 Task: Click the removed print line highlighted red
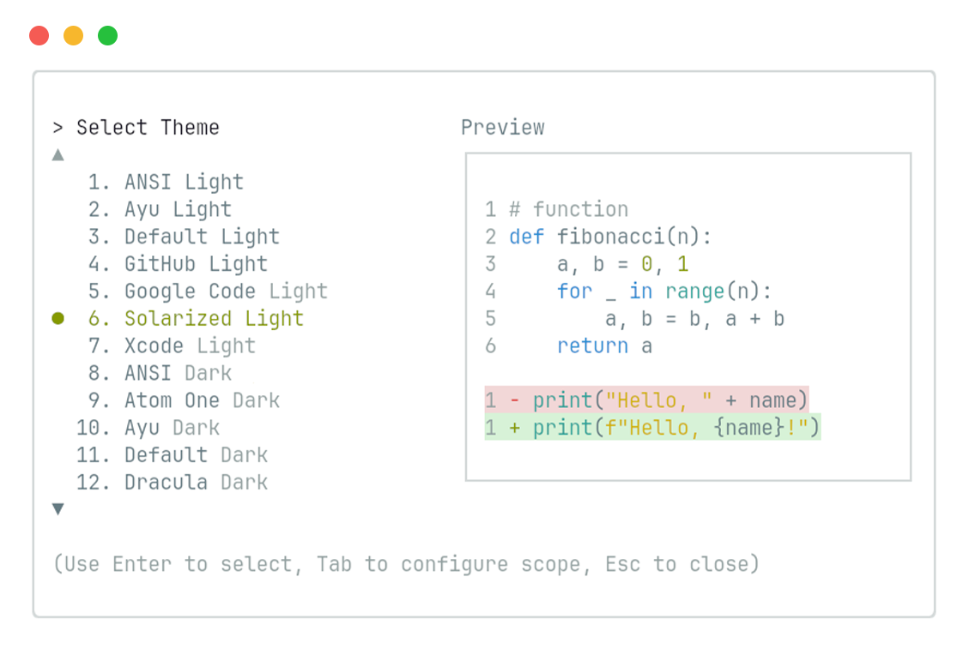point(645,400)
